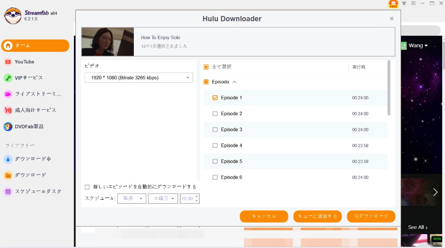The image size is (445, 248).
Task: Click the Wang green avatar icon
Action: (x=403, y=45)
